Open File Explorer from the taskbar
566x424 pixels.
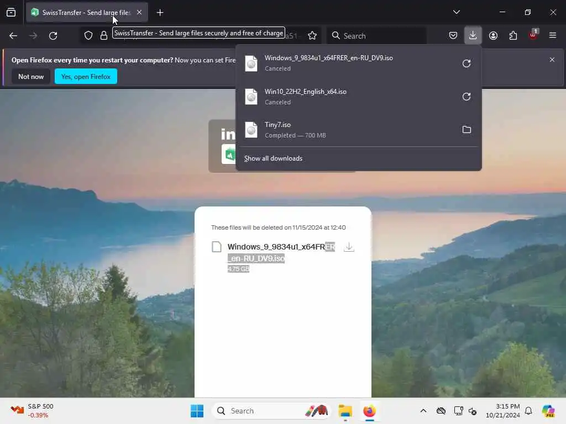(345, 411)
